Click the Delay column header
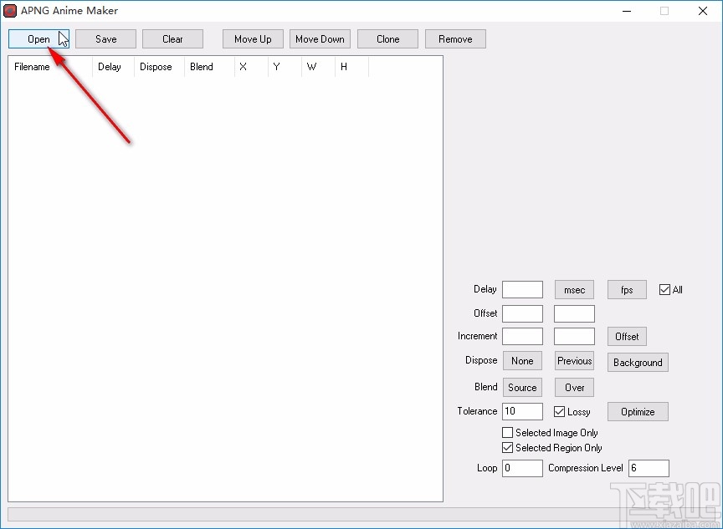 click(113, 67)
